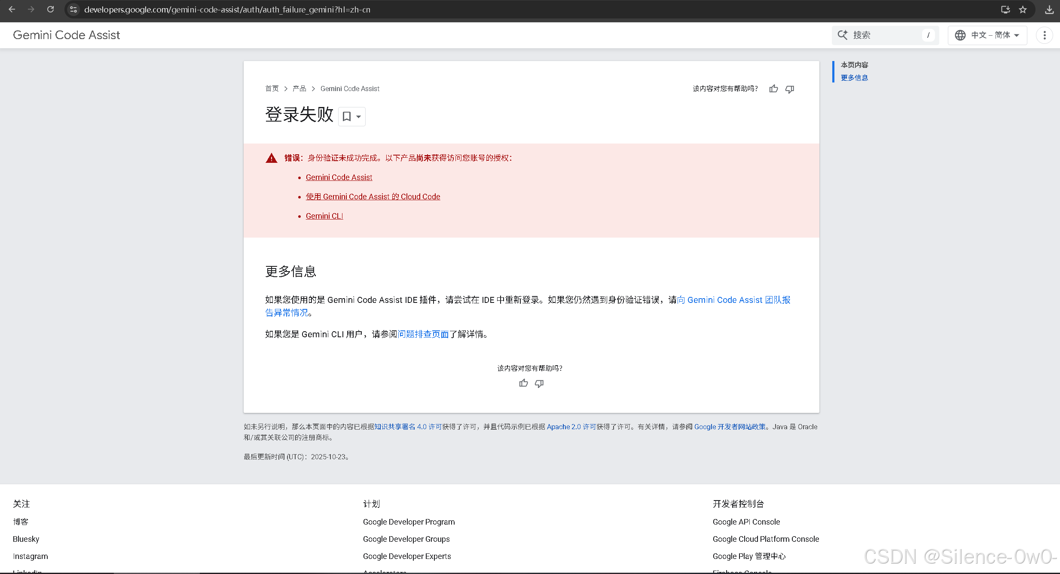Click the 最后更新时间 (UTC) date text
1060x574 pixels.
click(297, 457)
